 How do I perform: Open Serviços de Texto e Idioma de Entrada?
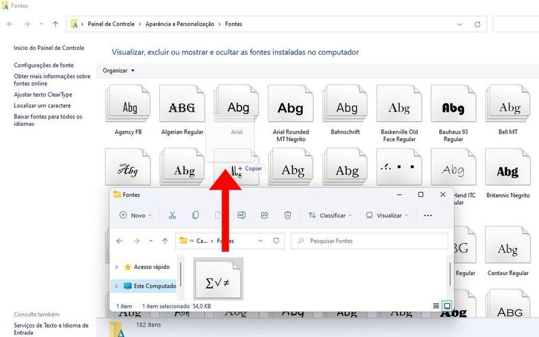(51, 329)
